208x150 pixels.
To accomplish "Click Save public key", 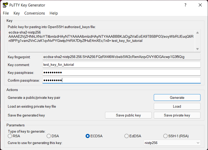I will (128, 115).
